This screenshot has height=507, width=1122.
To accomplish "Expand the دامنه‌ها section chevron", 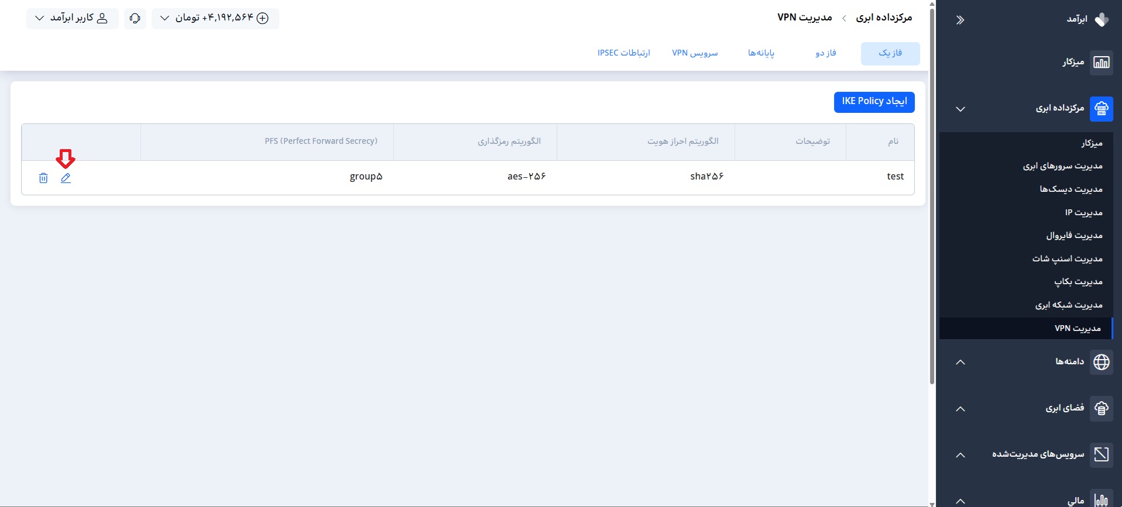I will pos(960,362).
